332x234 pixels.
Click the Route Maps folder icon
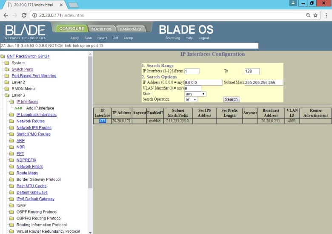[x=11, y=173]
